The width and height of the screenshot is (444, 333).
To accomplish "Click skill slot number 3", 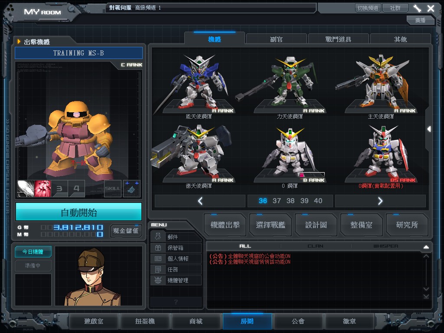I will pos(59,188).
